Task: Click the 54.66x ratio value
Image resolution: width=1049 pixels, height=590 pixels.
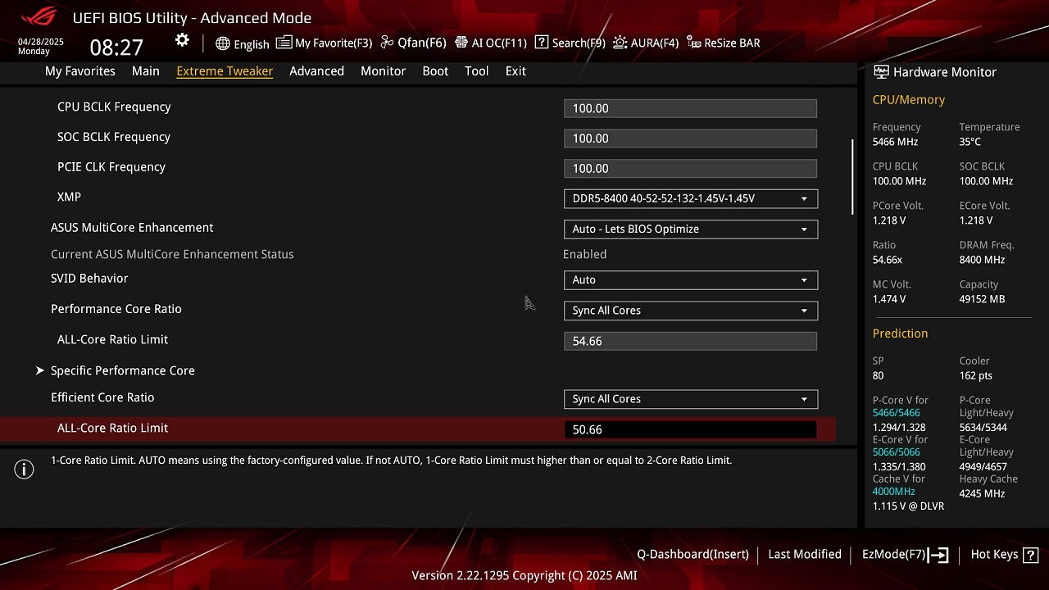Action: point(888,260)
